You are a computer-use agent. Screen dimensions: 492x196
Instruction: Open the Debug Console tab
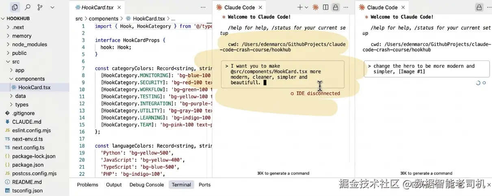[147, 185]
